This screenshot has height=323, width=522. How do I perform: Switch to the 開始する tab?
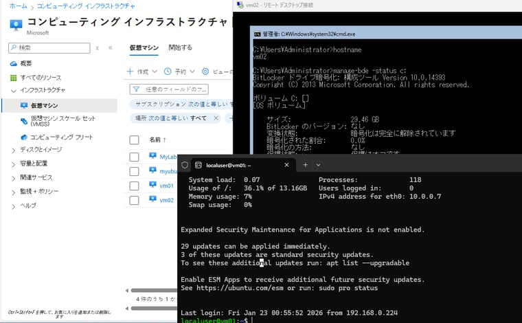point(180,47)
